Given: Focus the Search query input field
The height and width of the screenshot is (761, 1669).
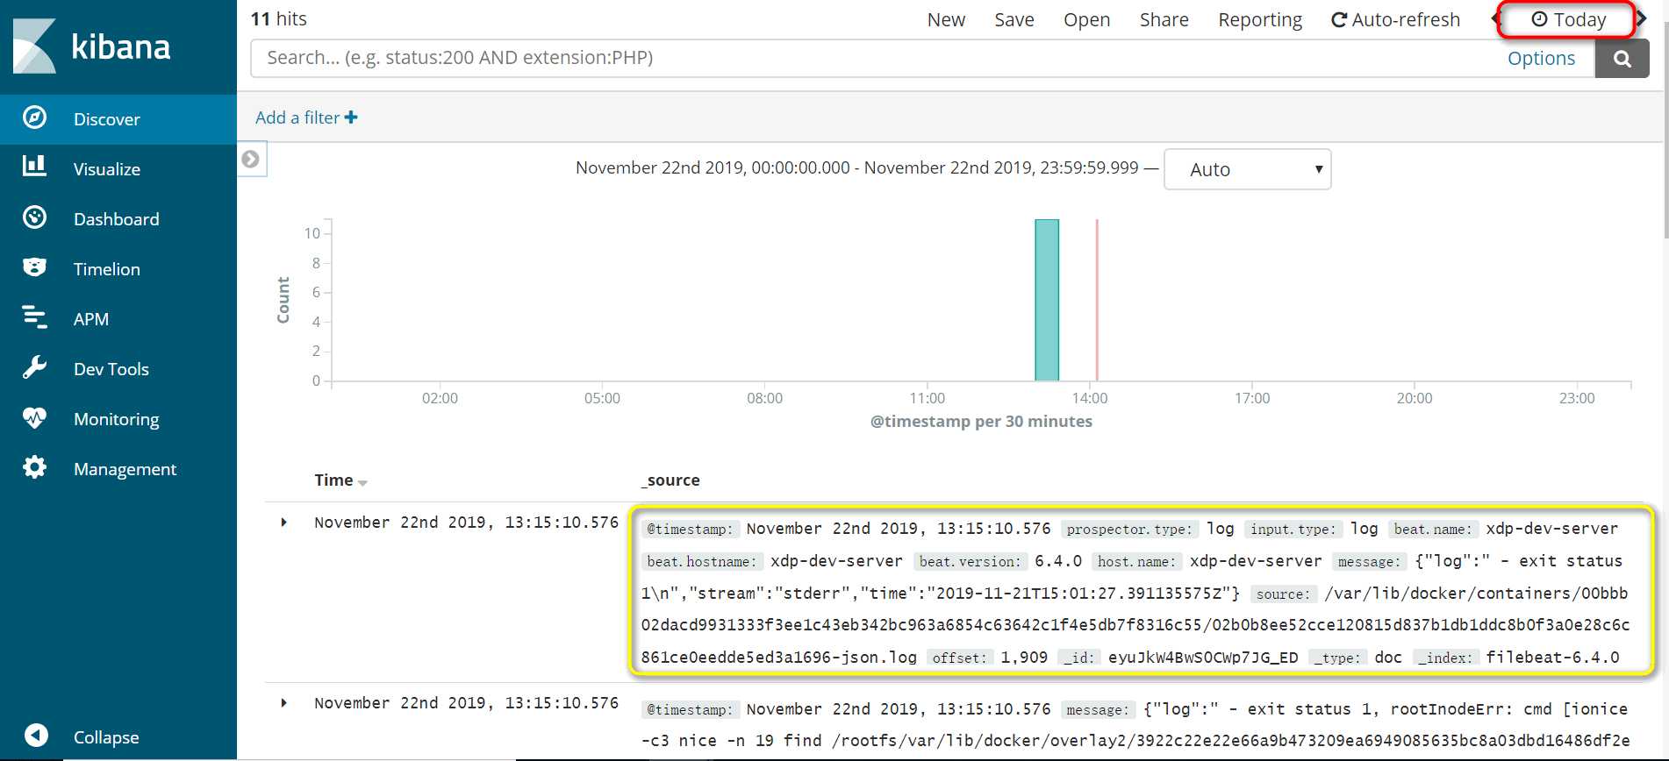Looking at the screenshot, I should (x=877, y=59).
